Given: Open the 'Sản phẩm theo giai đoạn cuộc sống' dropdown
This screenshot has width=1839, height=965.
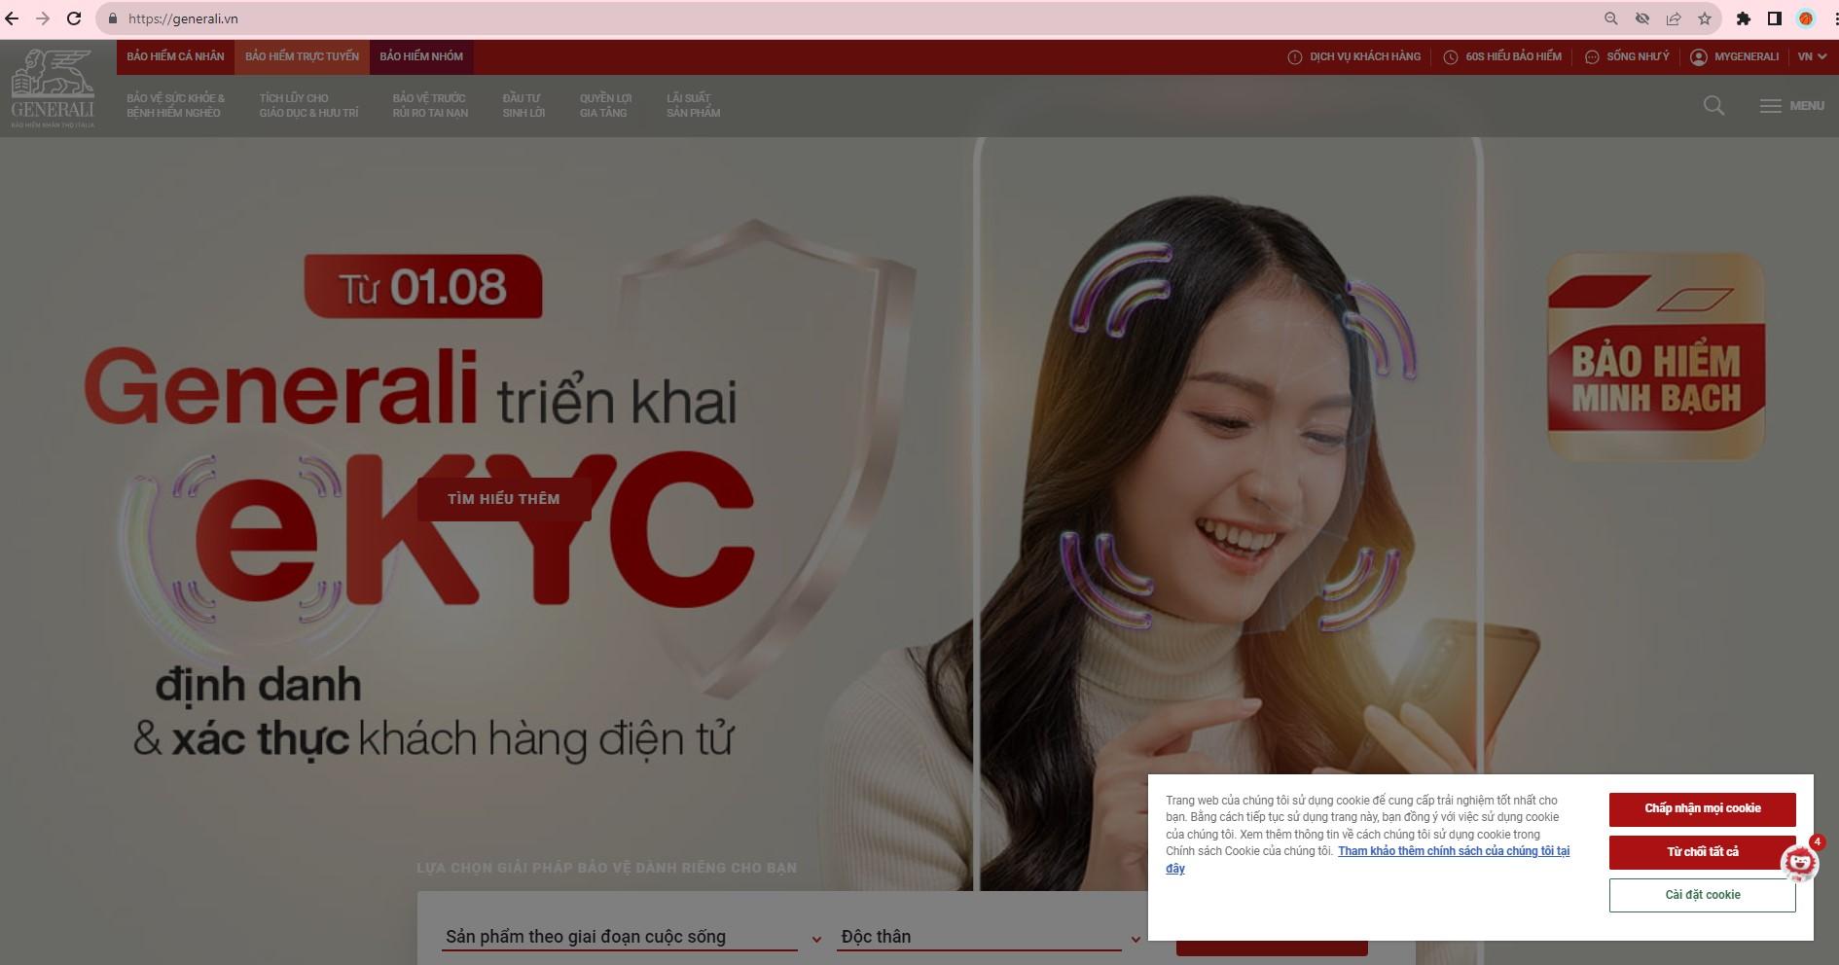Looking at the screenshot, I should coord(631,937).
